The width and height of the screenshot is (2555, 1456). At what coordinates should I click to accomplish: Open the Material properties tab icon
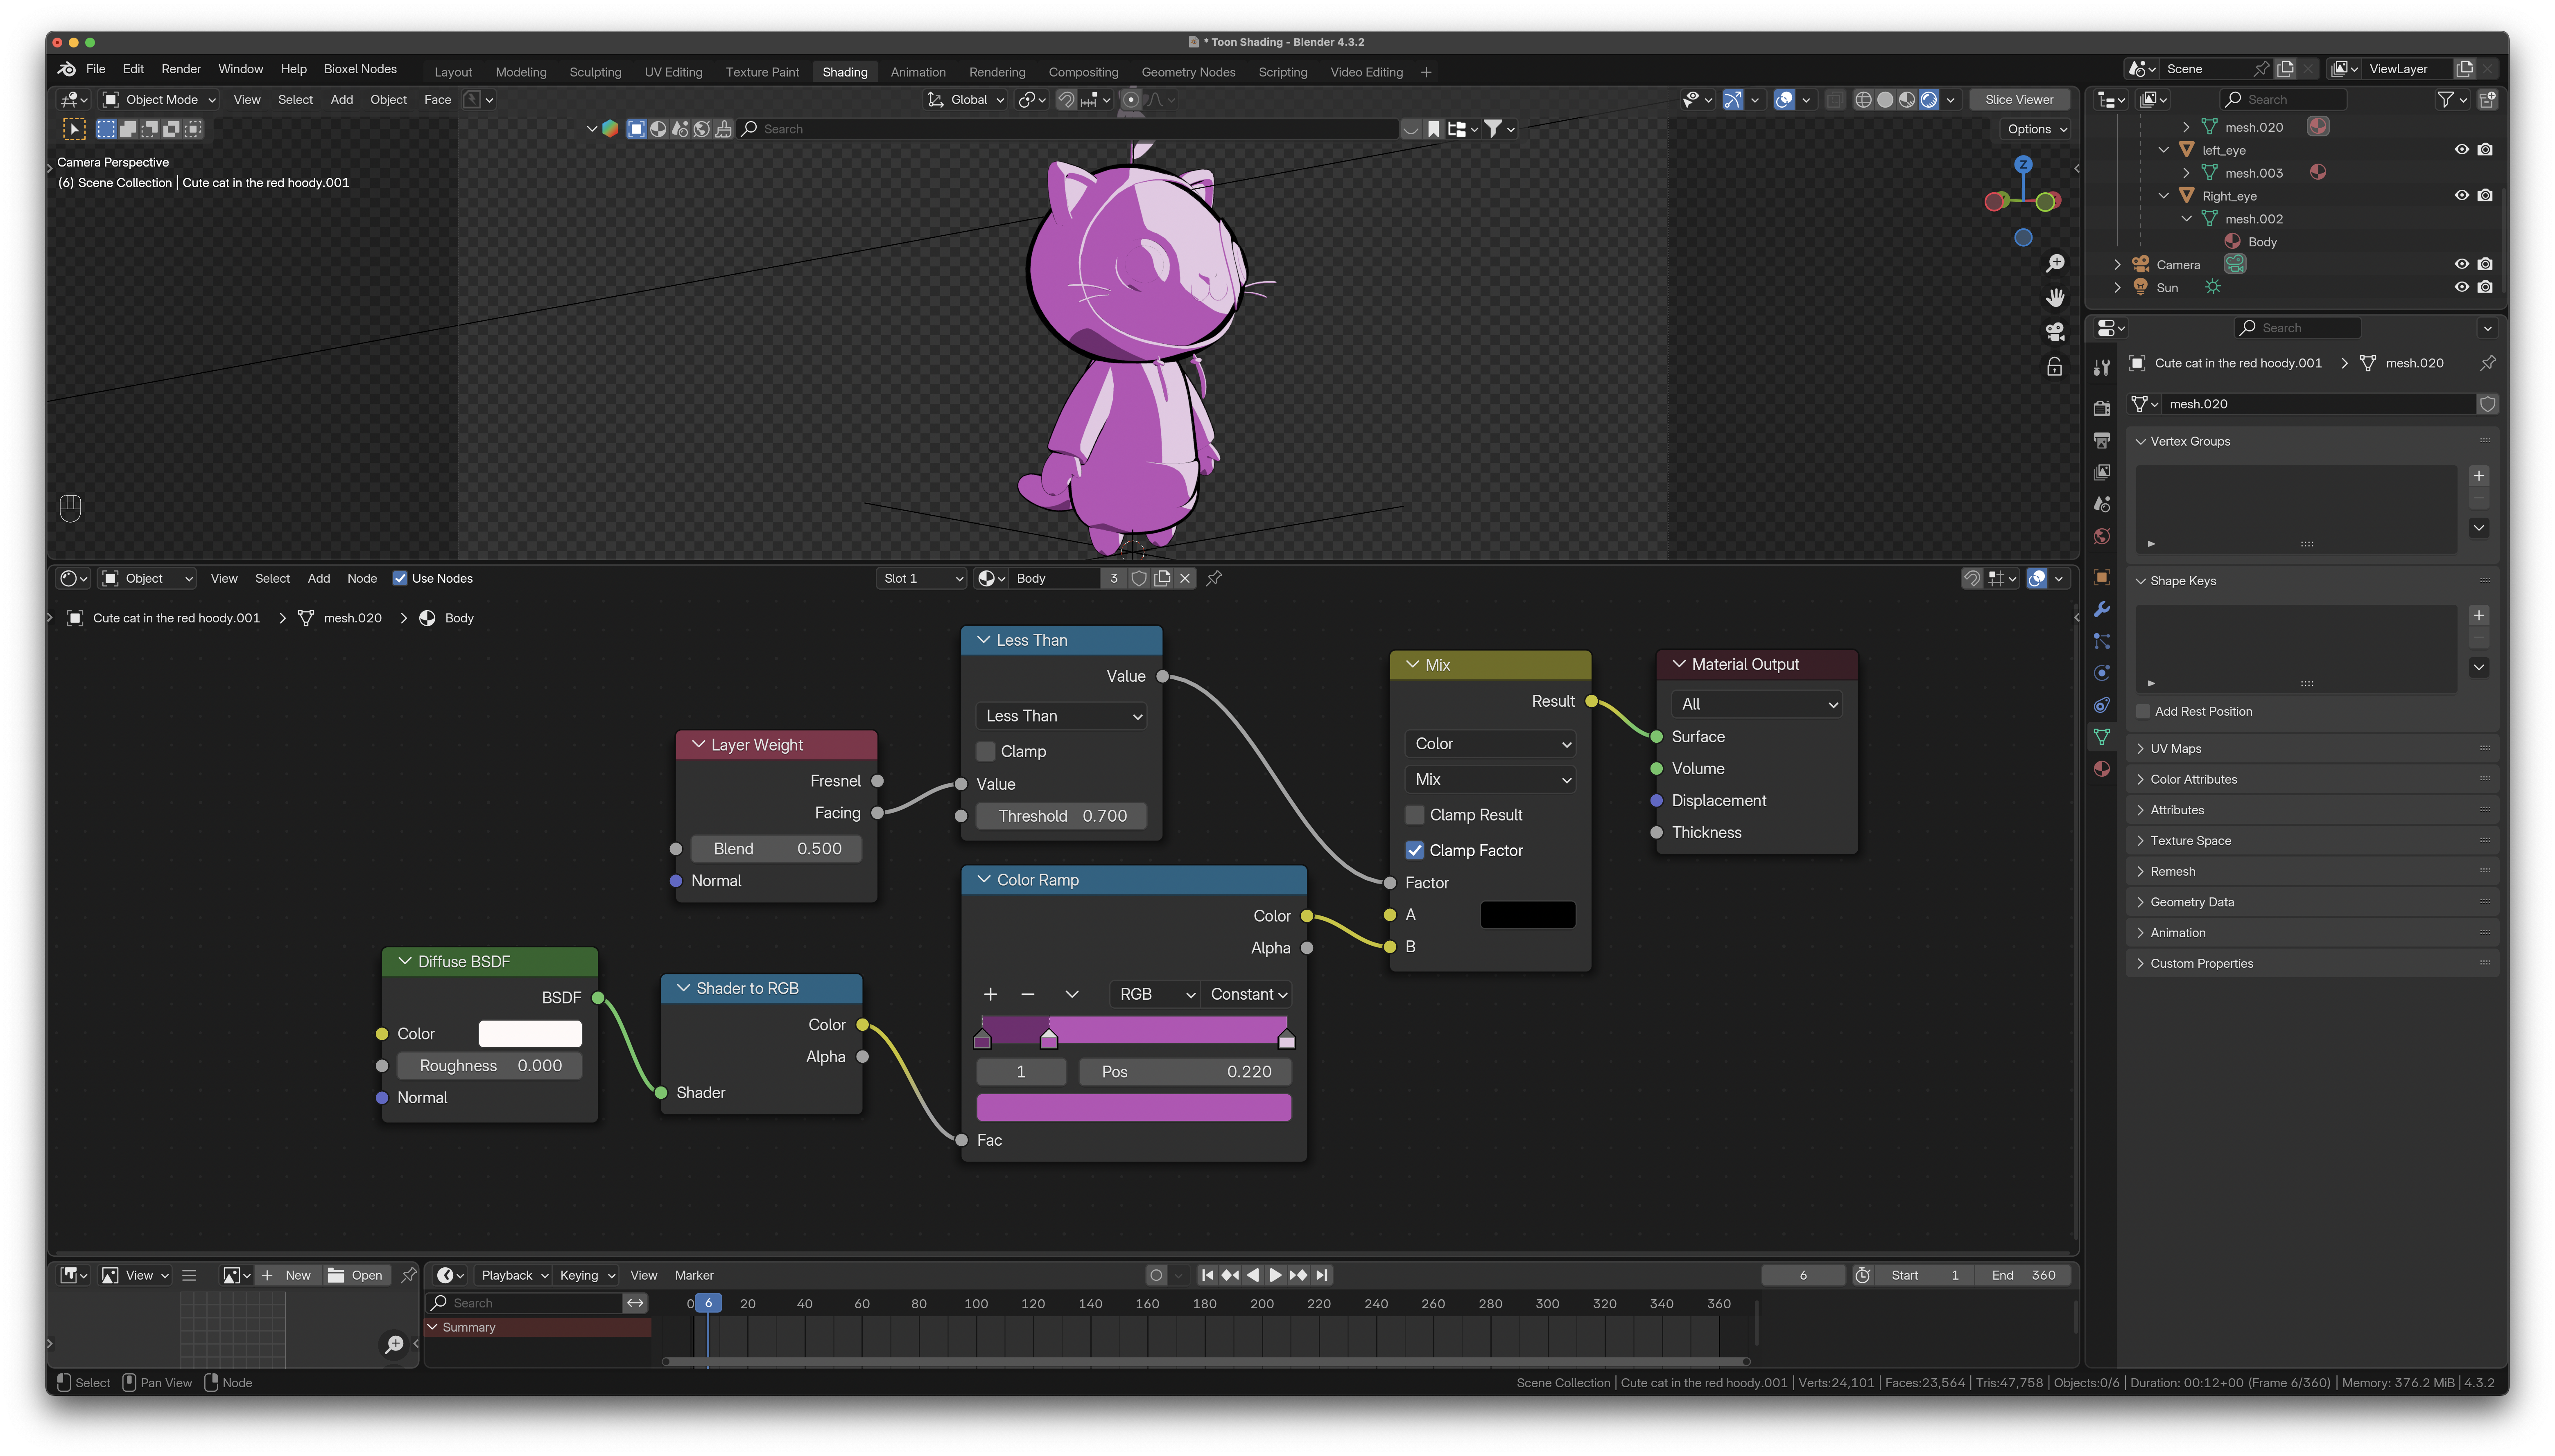[x=2102, y=769]
